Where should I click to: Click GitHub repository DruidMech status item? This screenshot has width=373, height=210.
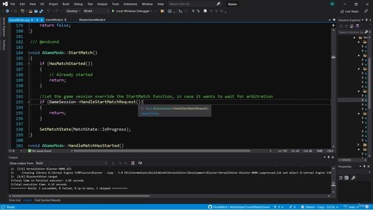click(x=239, y=207)
